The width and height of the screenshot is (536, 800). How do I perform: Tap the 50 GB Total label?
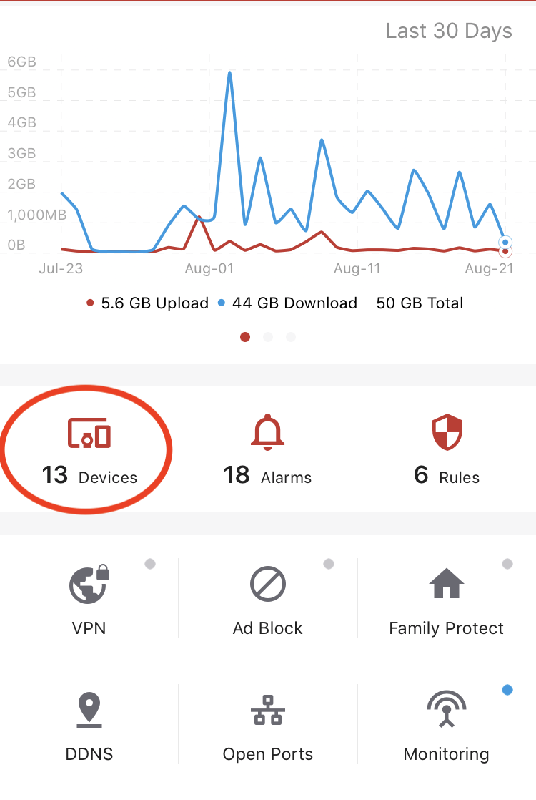click(420, 303)
